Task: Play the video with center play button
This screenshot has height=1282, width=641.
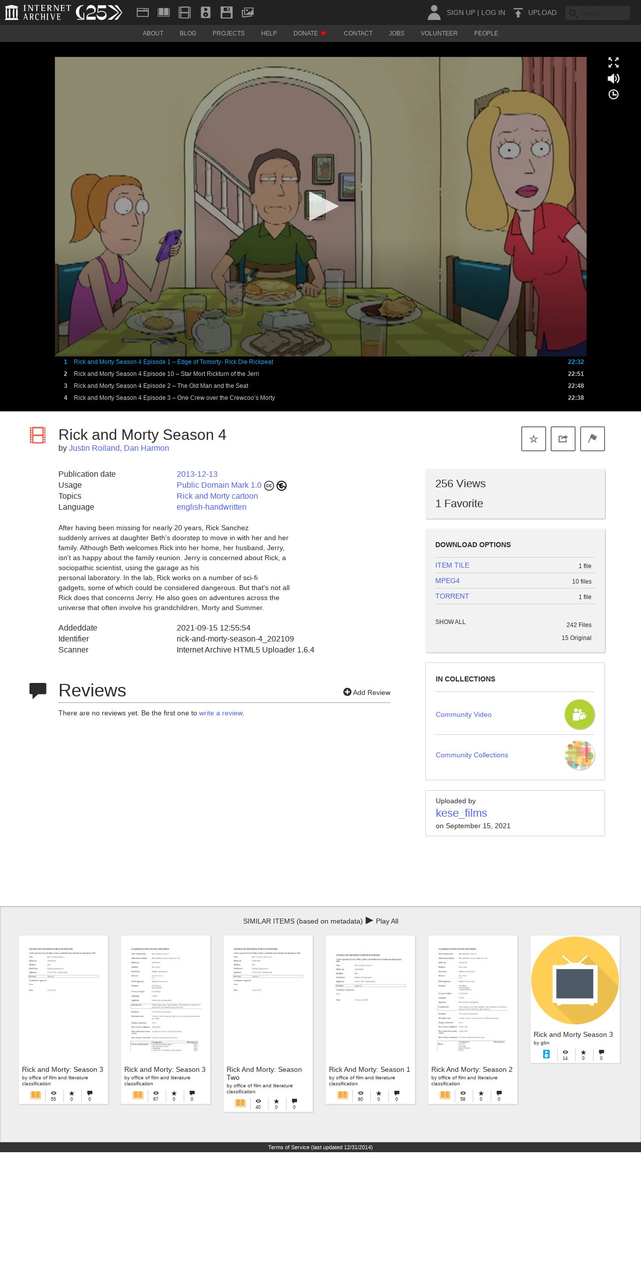Action: 323,206
